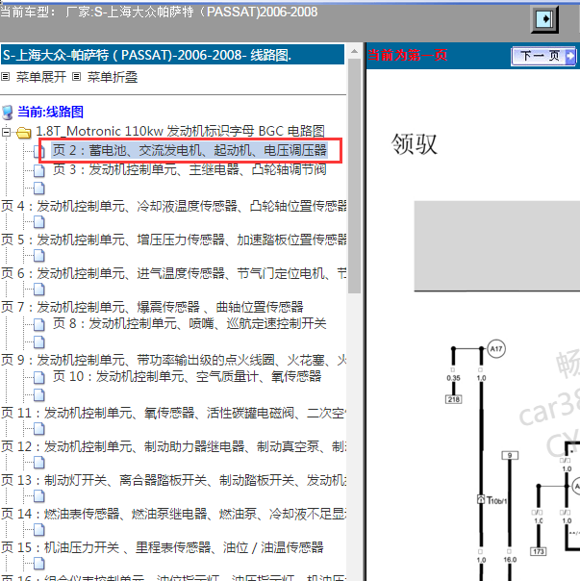580x581 pixels.
Task: Open 页 15 机油压力开关 entry
Action: click(163, 547)
